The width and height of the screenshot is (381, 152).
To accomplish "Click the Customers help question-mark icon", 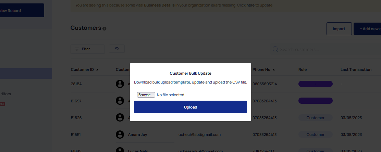I will 104,29.
